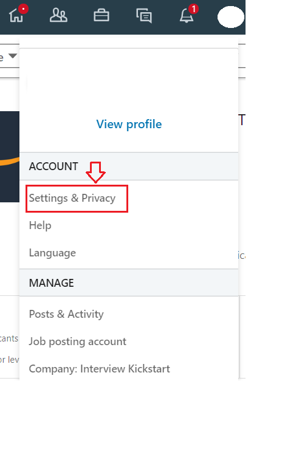
Task: Click the profile avatar in the nav bar
Action: click(x=231, y=17)
